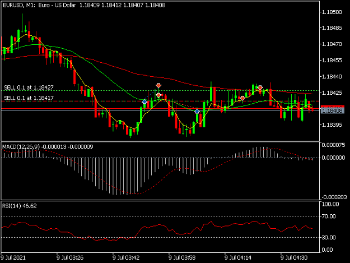Click the rightmost red sell arrow marker
350x263 pixels.
(x=260, y=88)
